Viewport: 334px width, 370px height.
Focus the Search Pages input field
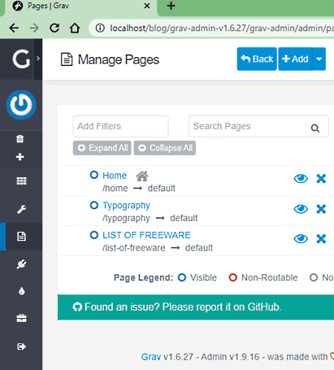coord(258,126)
